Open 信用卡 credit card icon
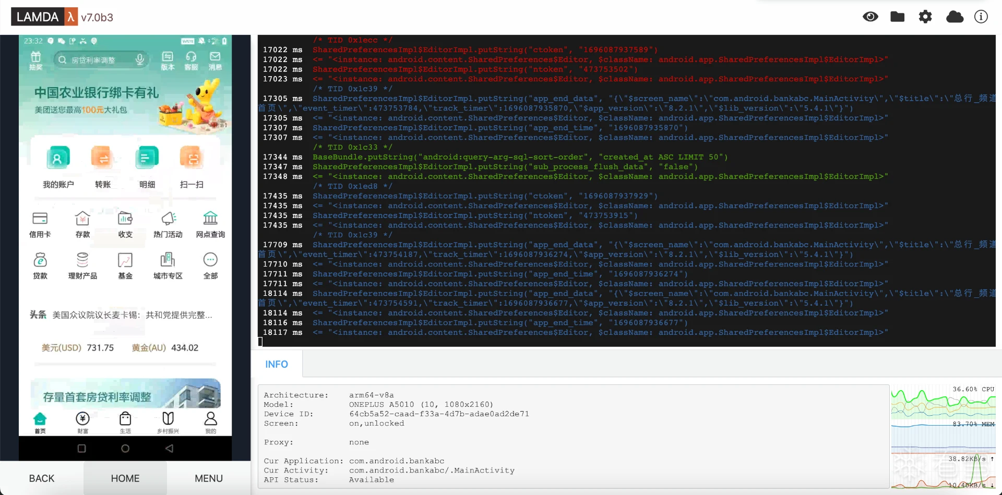The width and height of the screenshot is (1002, 495). click(40, 224)
